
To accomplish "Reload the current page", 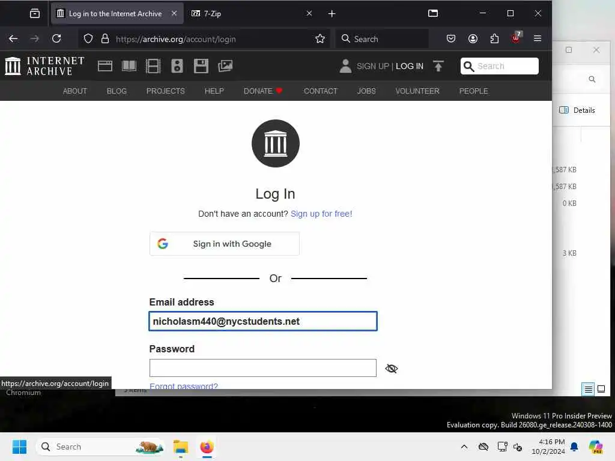I will [x=56, y=39].
